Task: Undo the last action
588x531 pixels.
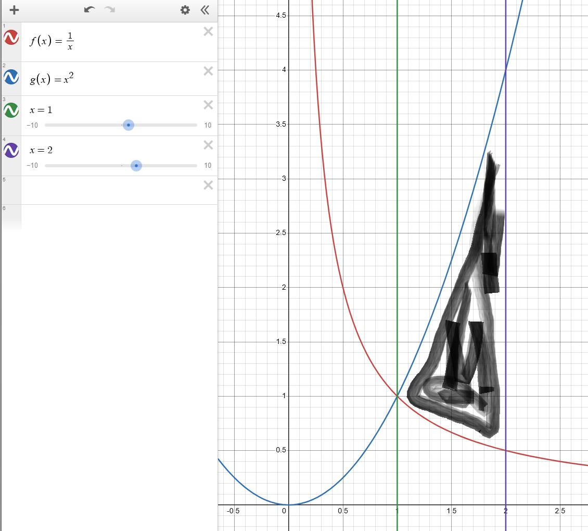Action: [90, 10]
